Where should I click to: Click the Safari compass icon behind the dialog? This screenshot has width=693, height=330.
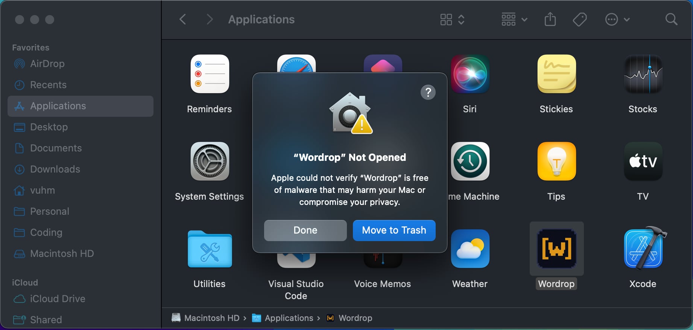(296, 63)
